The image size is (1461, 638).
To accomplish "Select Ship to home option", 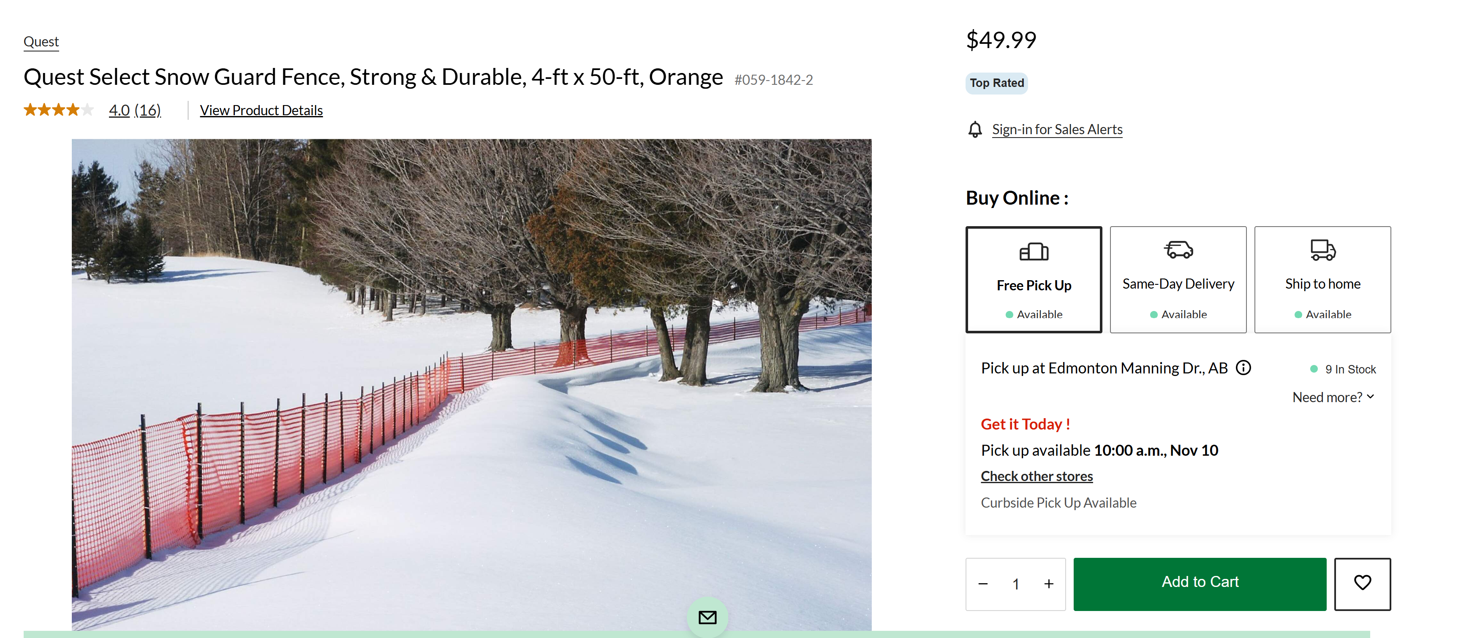I will pos(1322,279).
